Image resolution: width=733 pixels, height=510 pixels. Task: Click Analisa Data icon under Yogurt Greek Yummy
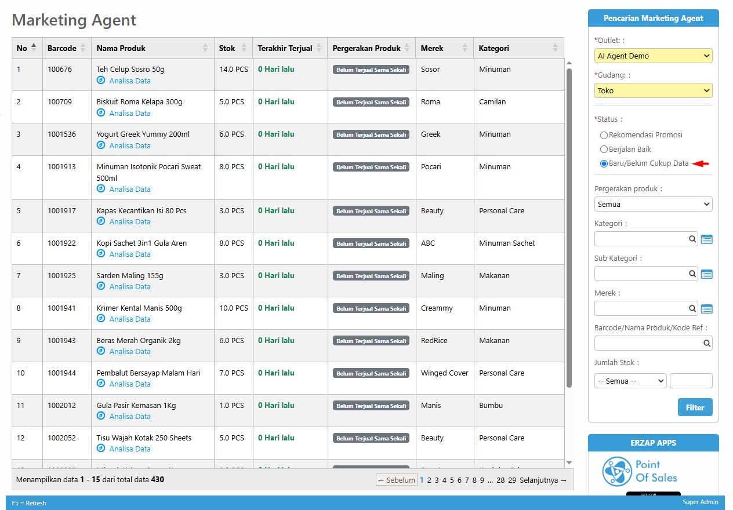pyautogui.click(x=101, y=145)
